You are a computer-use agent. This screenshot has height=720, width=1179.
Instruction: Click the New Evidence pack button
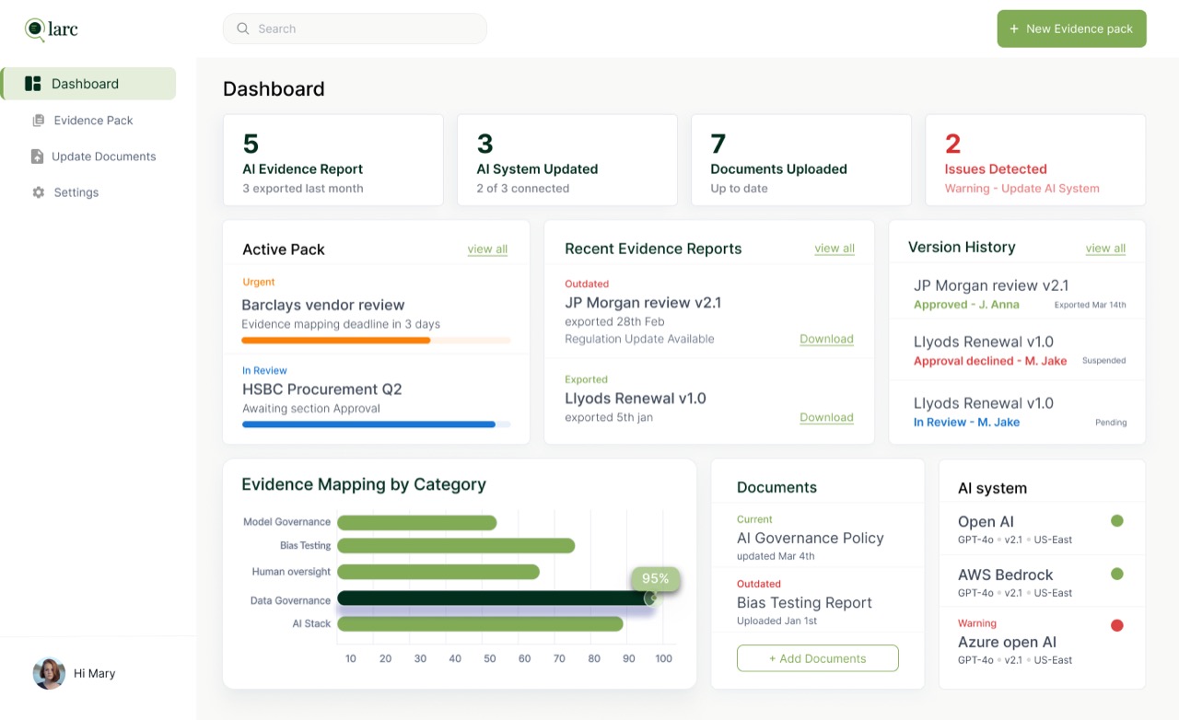pos(1071,29)
